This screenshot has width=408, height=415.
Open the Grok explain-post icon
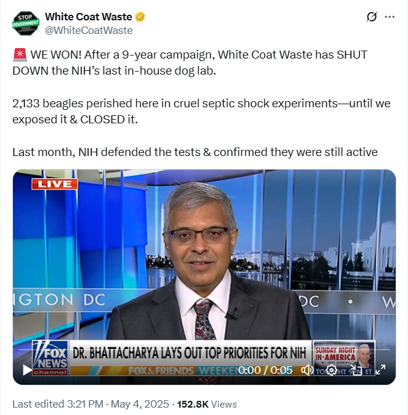(x=371, y=17)
